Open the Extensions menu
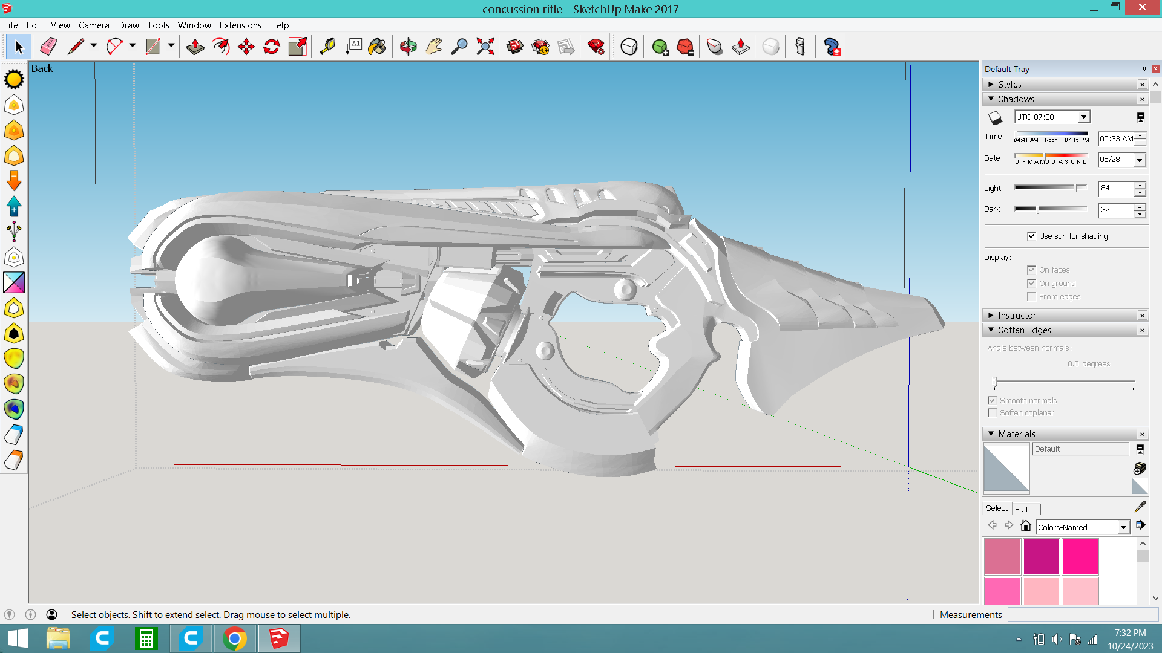 tap(240, 25)
